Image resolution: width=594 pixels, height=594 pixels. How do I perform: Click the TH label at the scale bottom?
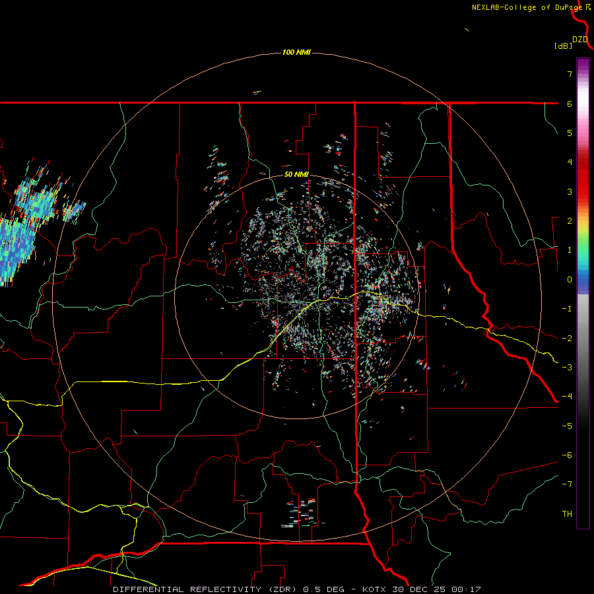(567, 513)
